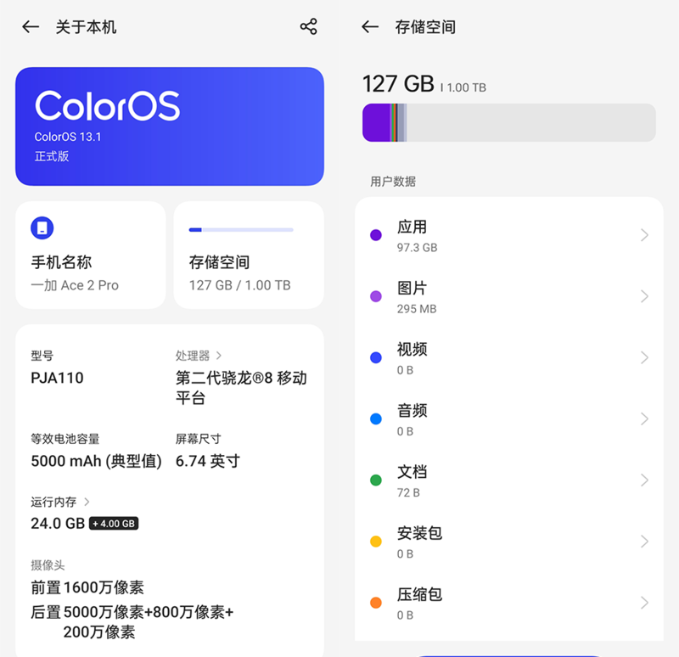Tap the blue phone icon above 手机名称
This screenshot has height=657, width=679.
point(42,227)
